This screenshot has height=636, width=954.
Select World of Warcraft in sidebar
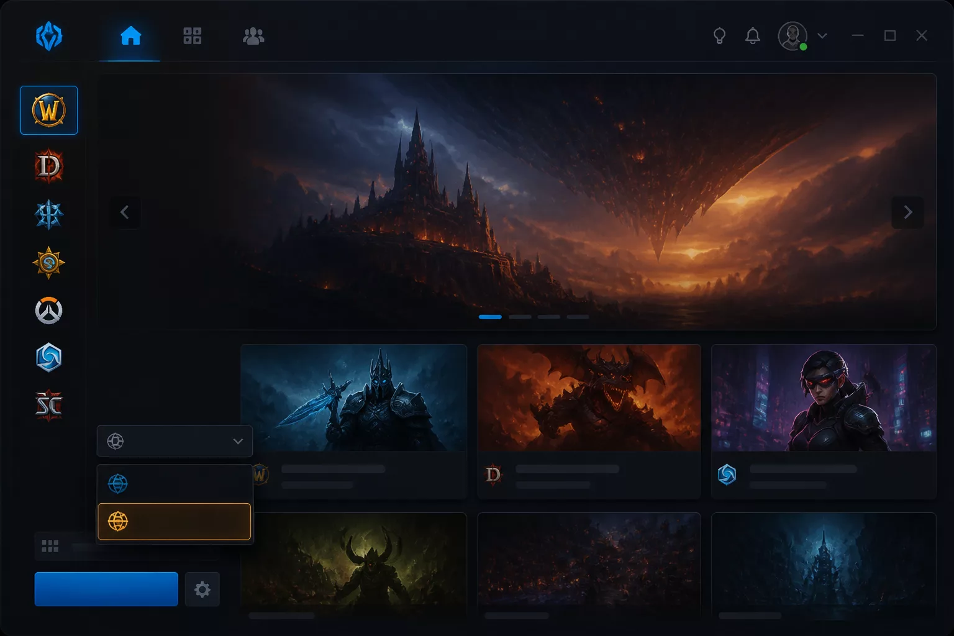click(49, 111)
